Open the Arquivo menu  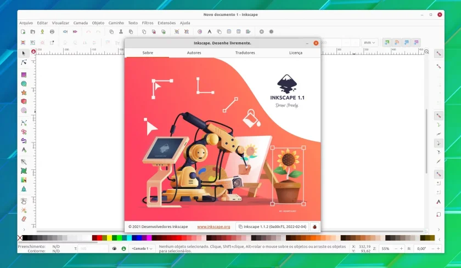[26, 23]
